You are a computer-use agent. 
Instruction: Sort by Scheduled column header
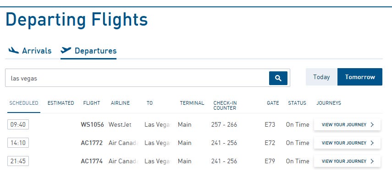coord(24,103)
